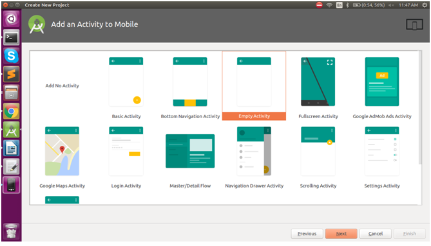Click the scrollbar of the activity template list

point(420,108)
